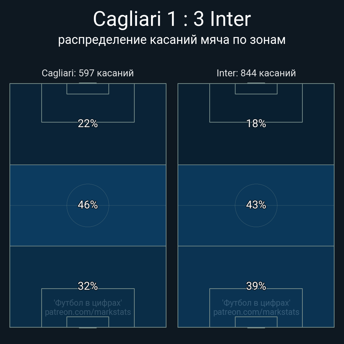This screenshot has width=344, height=344.
Task: Click the bottom goal mark on Inter pitch
Action: pos(256,327)
